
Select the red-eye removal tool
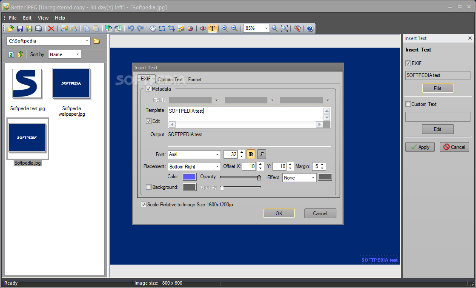pos(203,29)
